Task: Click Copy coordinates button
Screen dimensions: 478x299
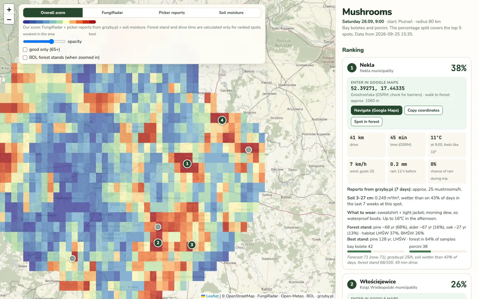Action: point(423,110)
